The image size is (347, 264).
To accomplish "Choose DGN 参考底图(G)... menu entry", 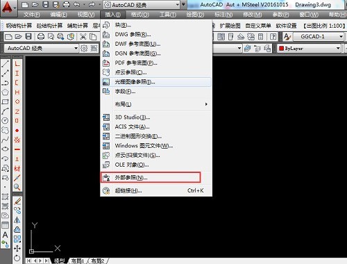I will [156, 53].
